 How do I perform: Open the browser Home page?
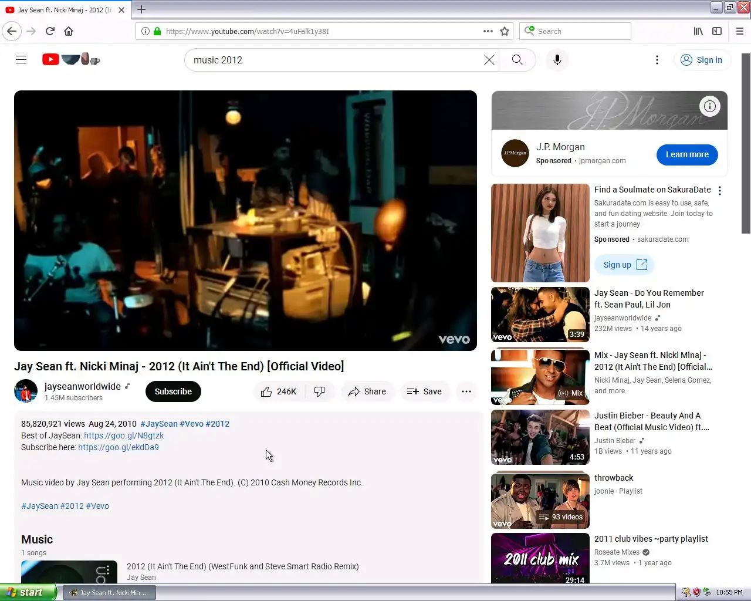69,31
